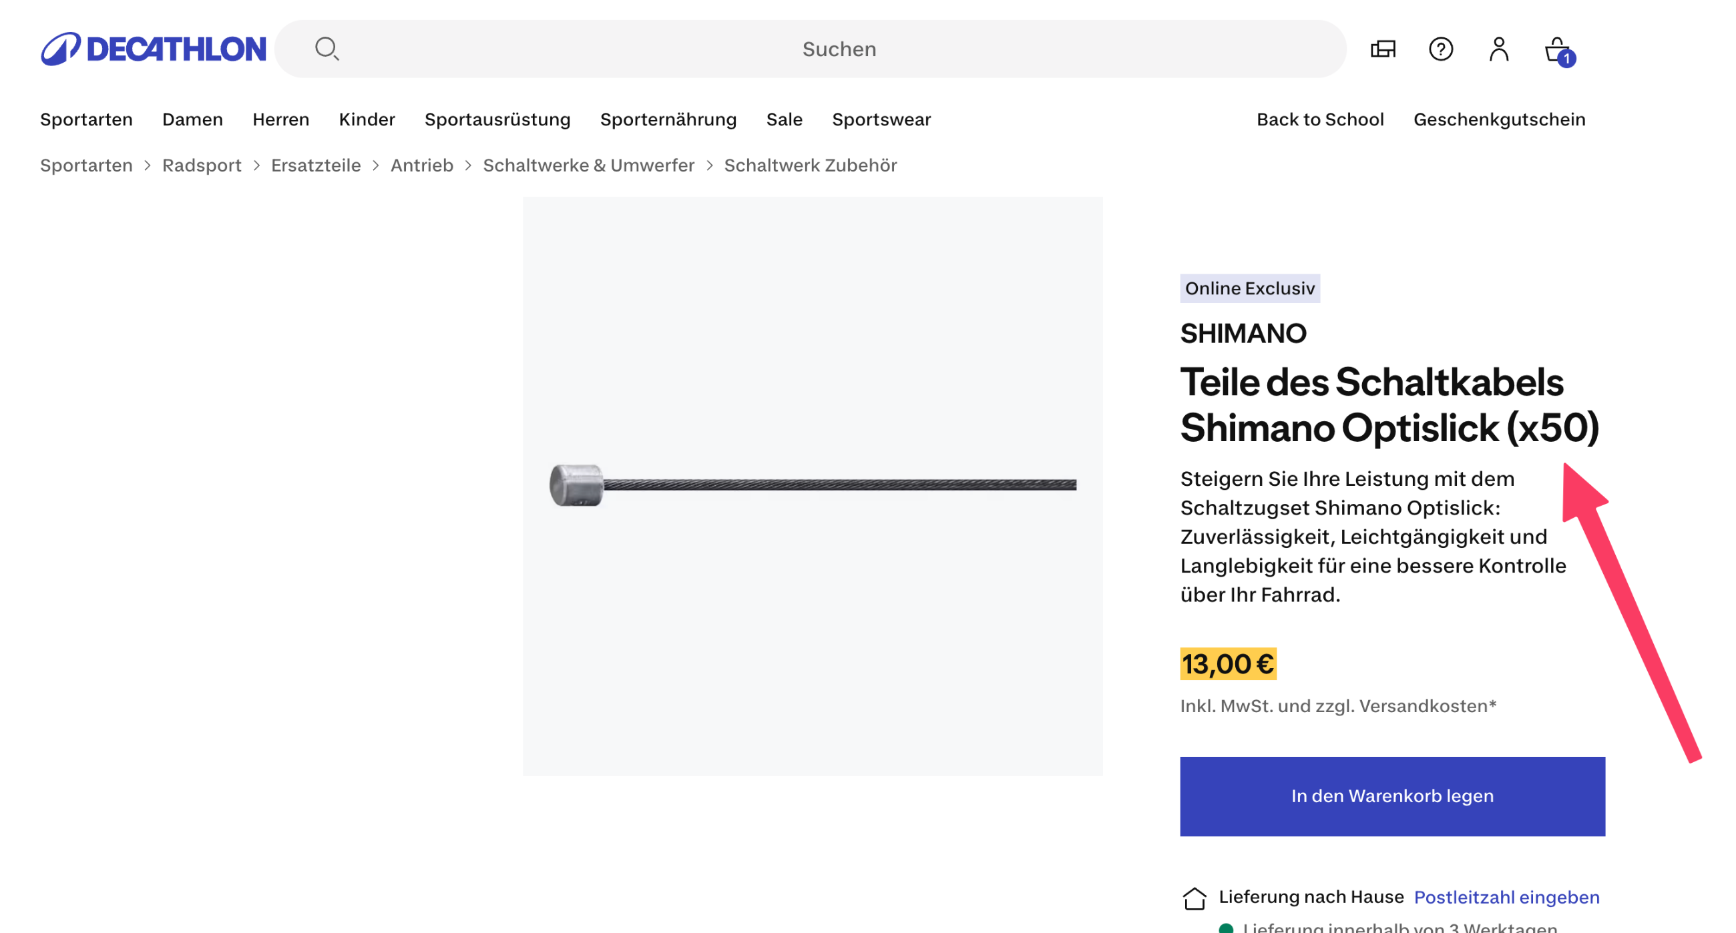Type in the Suchen search field
Screen dimensions: 1736x933
[839, 49]
